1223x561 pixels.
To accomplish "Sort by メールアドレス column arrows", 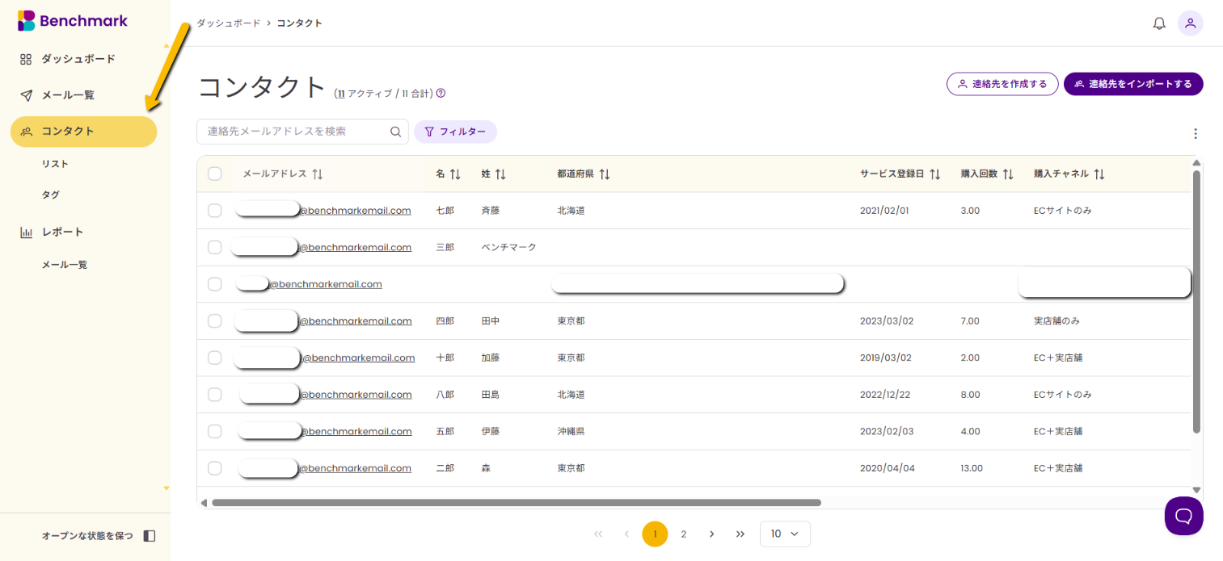I will click(318, 174).
